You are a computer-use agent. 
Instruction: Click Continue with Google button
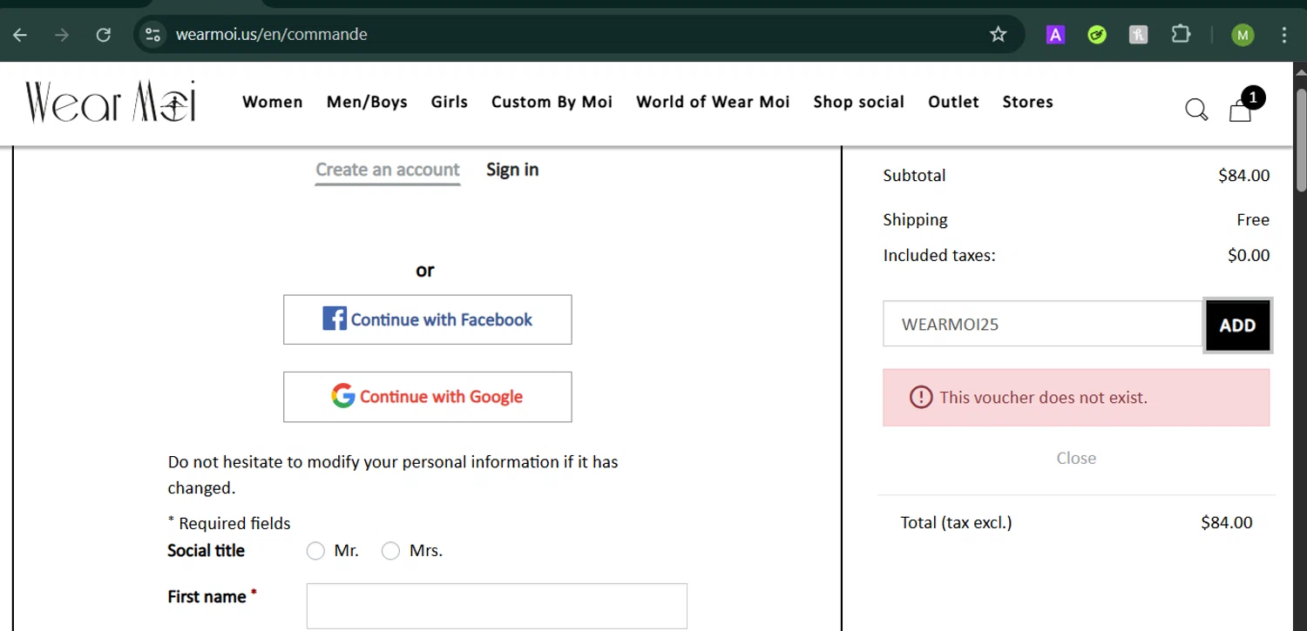tap(428, 397)
